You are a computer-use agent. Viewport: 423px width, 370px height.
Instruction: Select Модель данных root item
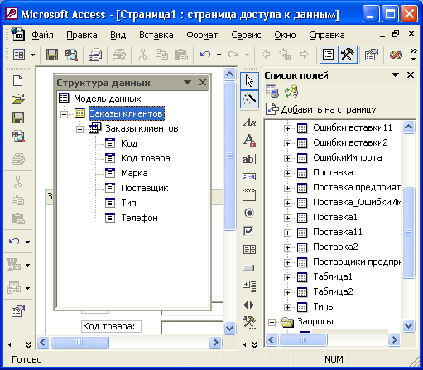coord(107,99)
